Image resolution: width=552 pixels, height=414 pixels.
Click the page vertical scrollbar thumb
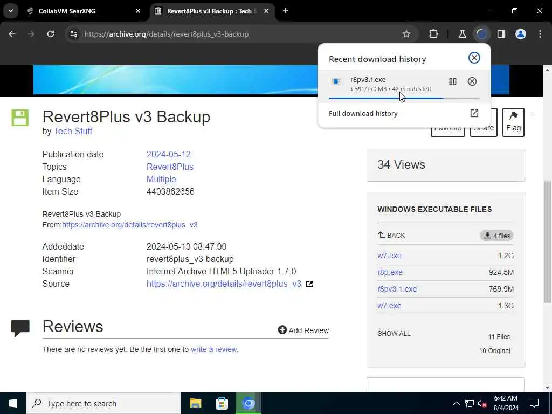[x=547, y=241]
